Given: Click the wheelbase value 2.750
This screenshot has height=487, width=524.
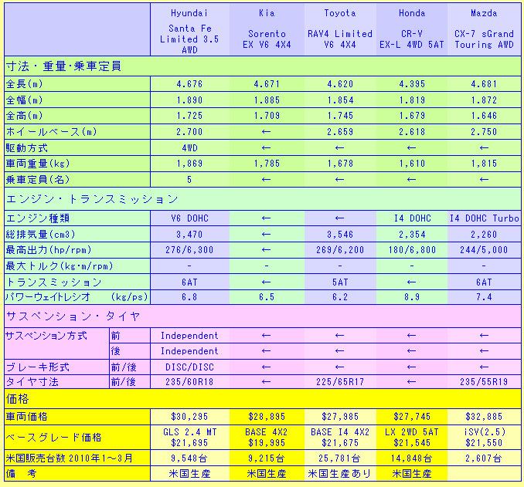Looking at the screenshot, I should (x=484, y=132).
